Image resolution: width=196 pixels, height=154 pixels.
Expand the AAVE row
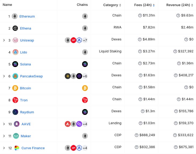coord(4,124)
